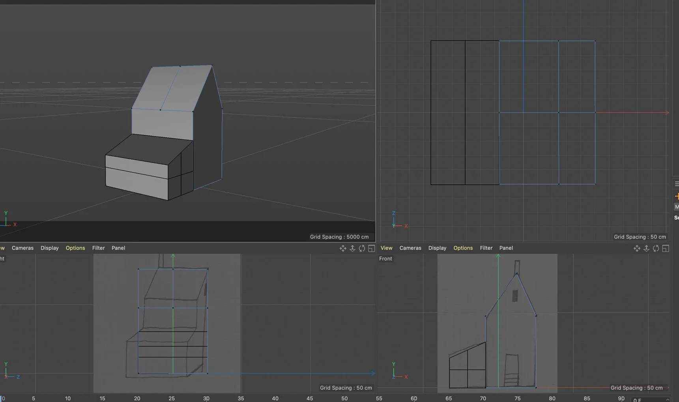Jump to frame 50 on the timeline ruler

pos(344,398)
